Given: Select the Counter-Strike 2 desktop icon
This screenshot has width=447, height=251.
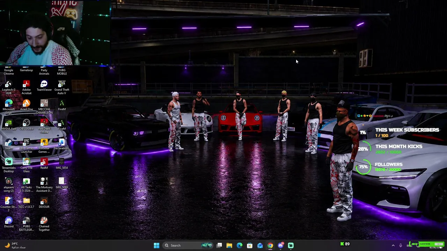Looking at the screenshot, I should coord(9,205).
